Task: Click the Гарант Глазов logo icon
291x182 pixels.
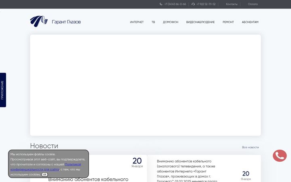Action: [39, 21]
